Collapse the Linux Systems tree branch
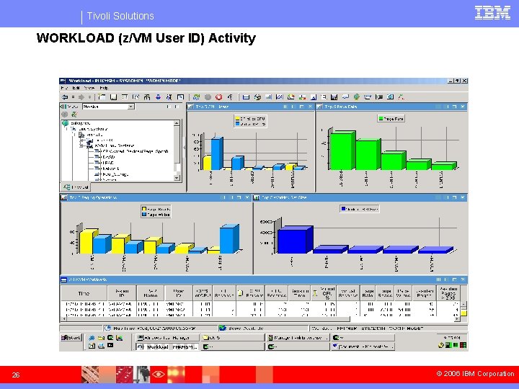Viewport: 519px width, 389px height. pyautogui.click(x=67, y=129)
